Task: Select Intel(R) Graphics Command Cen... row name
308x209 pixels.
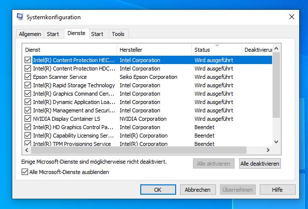Action: pos(74,94)
